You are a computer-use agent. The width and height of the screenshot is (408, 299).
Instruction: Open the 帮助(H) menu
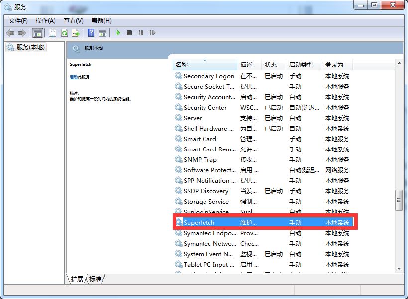(x=102, y=21)
